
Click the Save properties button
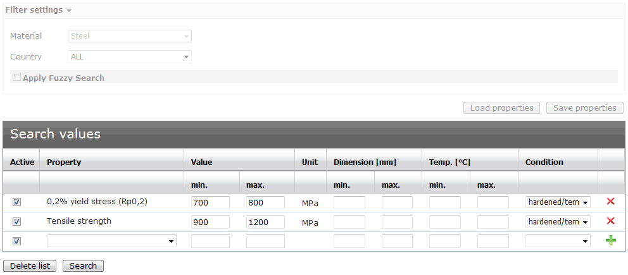[584, 108]
